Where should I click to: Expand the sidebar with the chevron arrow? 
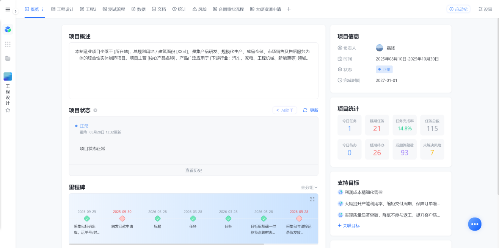16,11
